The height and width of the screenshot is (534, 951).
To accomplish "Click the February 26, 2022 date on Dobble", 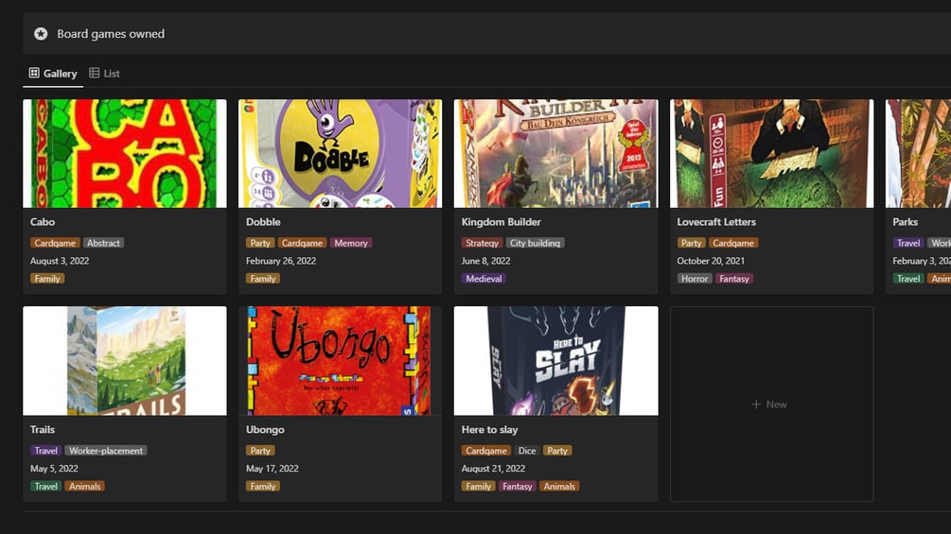I will (x=281, y=261).
